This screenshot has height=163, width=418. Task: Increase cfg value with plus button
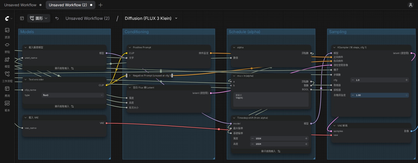tap(407, 80)
